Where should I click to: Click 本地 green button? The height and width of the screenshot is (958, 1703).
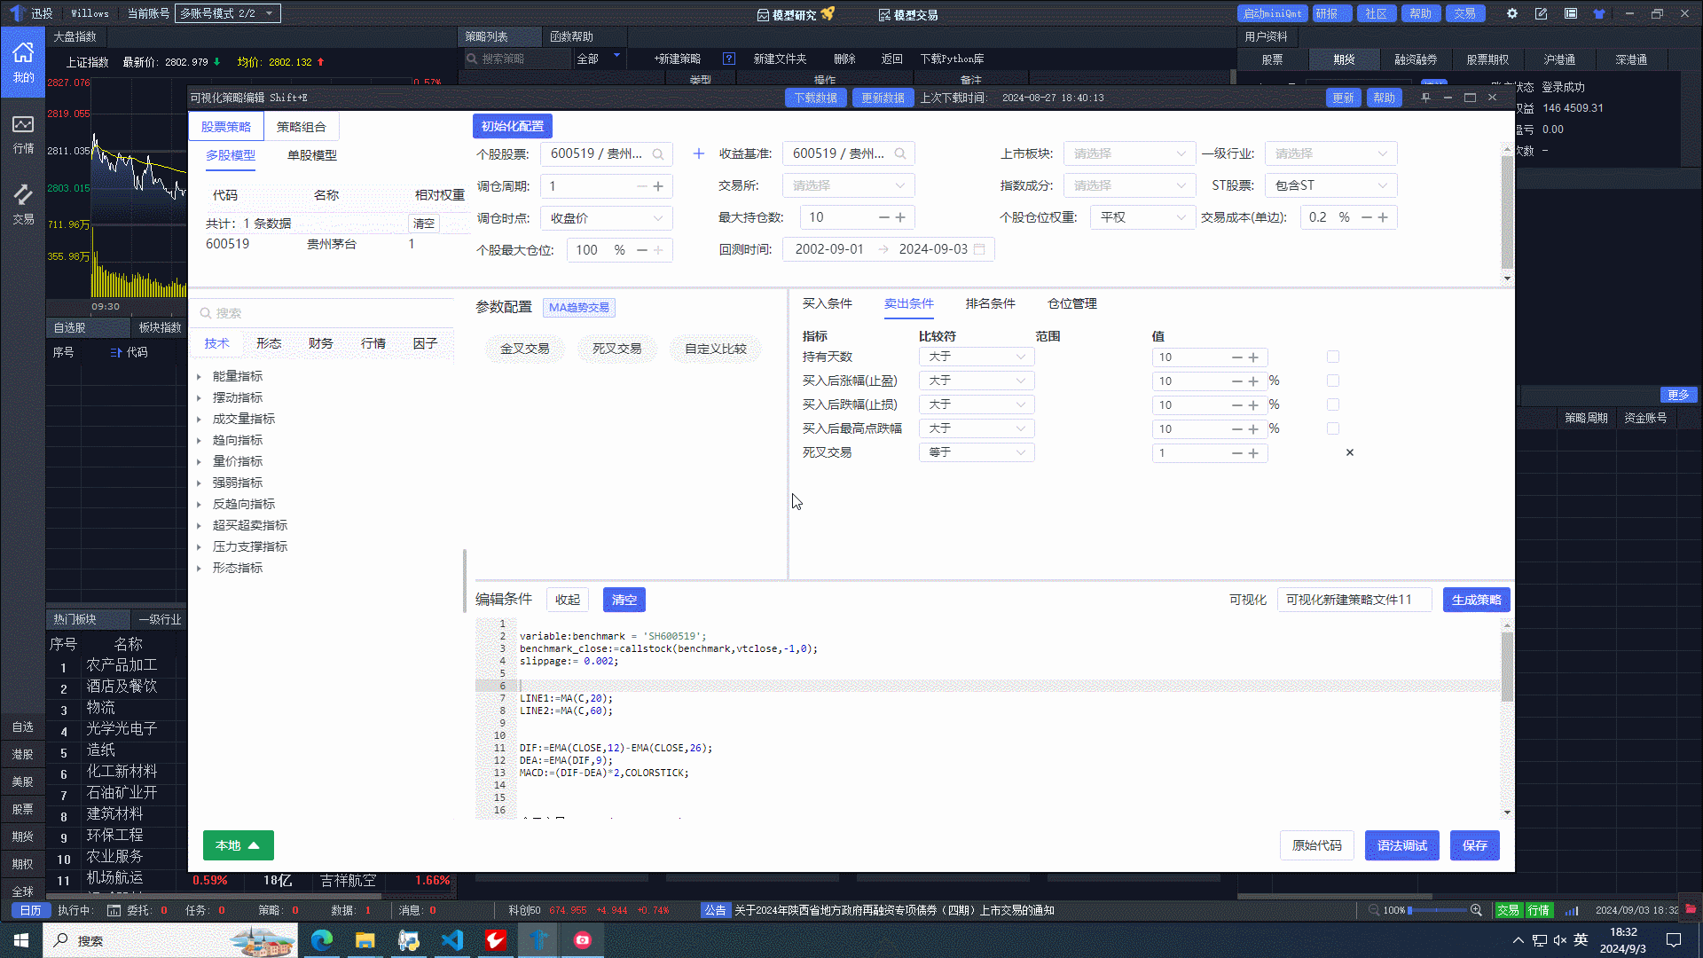(239, 845)
